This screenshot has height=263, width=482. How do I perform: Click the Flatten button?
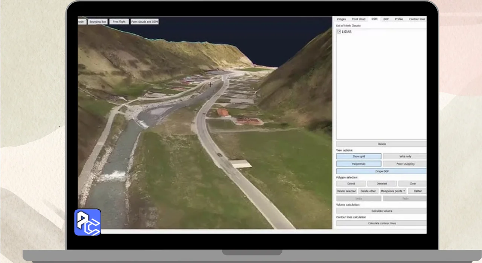click(417, 191)
